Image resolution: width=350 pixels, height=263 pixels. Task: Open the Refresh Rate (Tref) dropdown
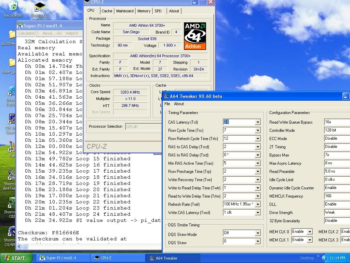(258, 204)
